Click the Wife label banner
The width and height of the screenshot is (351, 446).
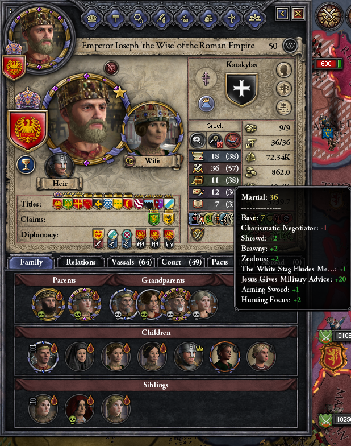(x=153, y=160)
